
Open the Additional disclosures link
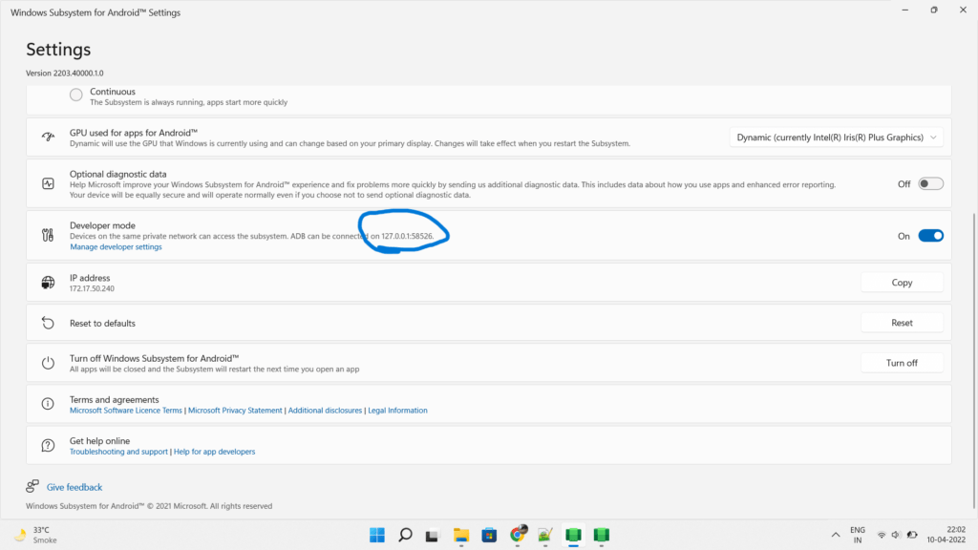[325, 411]
